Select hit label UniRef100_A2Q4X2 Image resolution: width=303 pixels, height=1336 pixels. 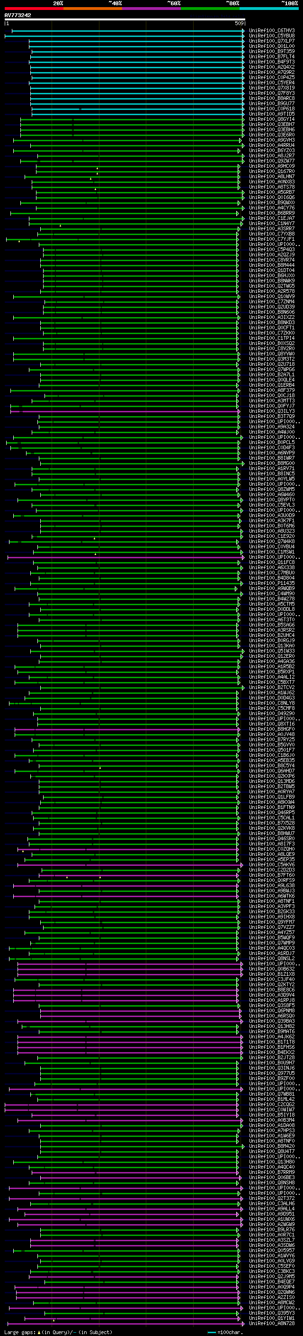(272, 67)
